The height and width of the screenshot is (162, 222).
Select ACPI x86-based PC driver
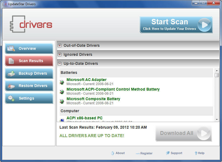[84, 118]
